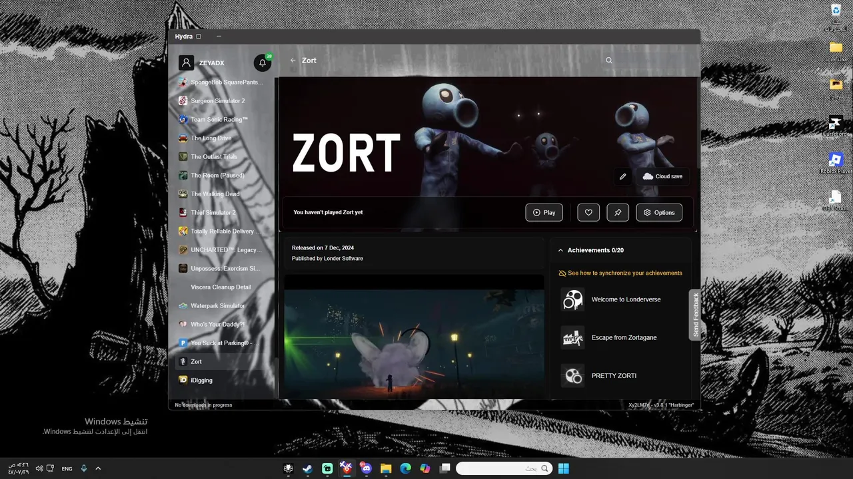Show hidden tray icons chevron
Image resolution: width=853 pixels, height=479 pixels.
pyautogui.click(x=98, y=468)
